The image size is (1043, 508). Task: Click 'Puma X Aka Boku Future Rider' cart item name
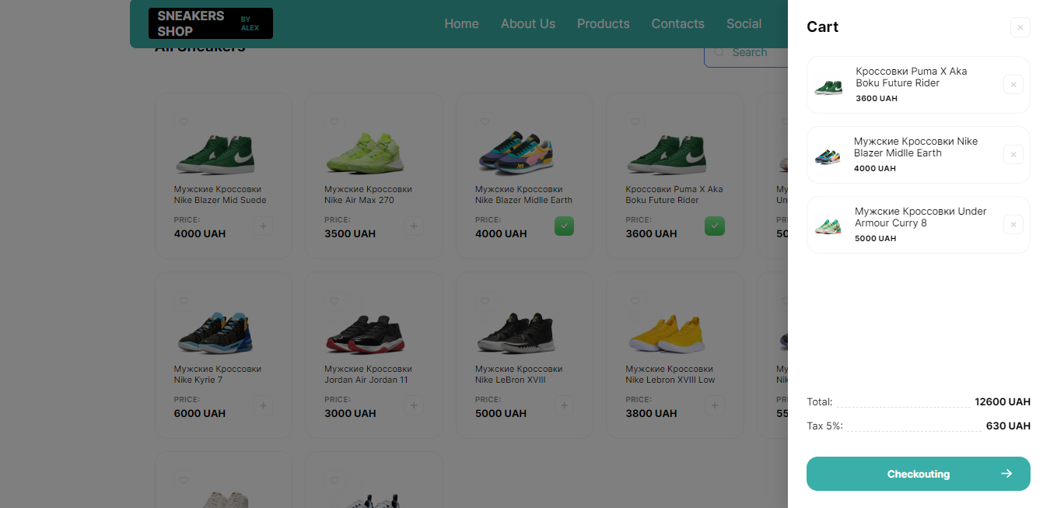coord(912,77)
